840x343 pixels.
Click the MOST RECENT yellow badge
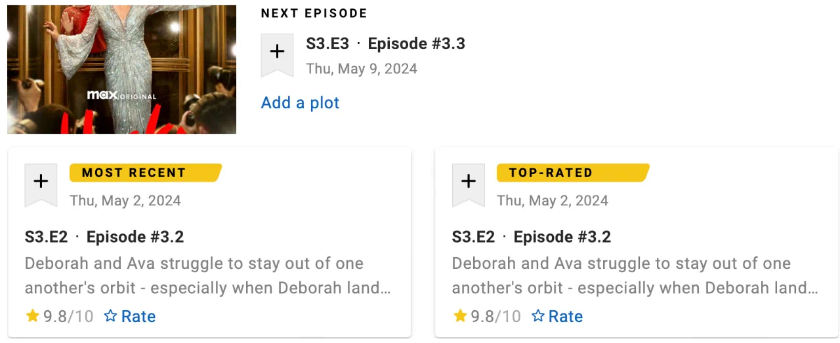pos(146,173)
